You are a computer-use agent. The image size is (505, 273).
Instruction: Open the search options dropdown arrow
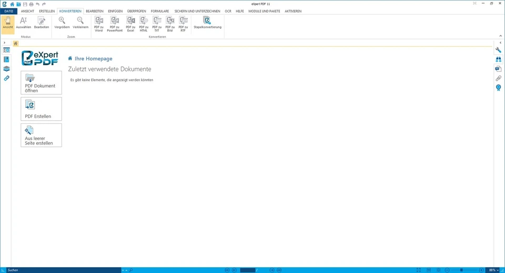click(x=123, y=270)
